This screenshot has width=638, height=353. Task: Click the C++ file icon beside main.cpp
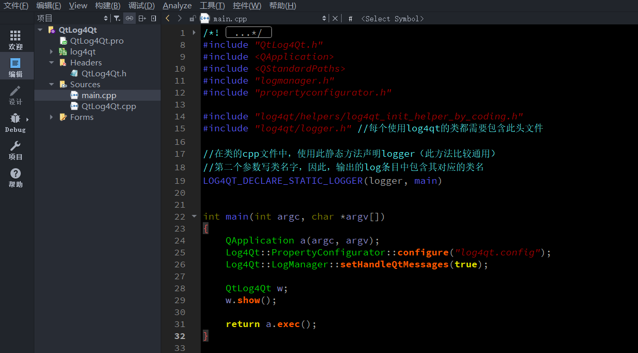pos(205,18)
